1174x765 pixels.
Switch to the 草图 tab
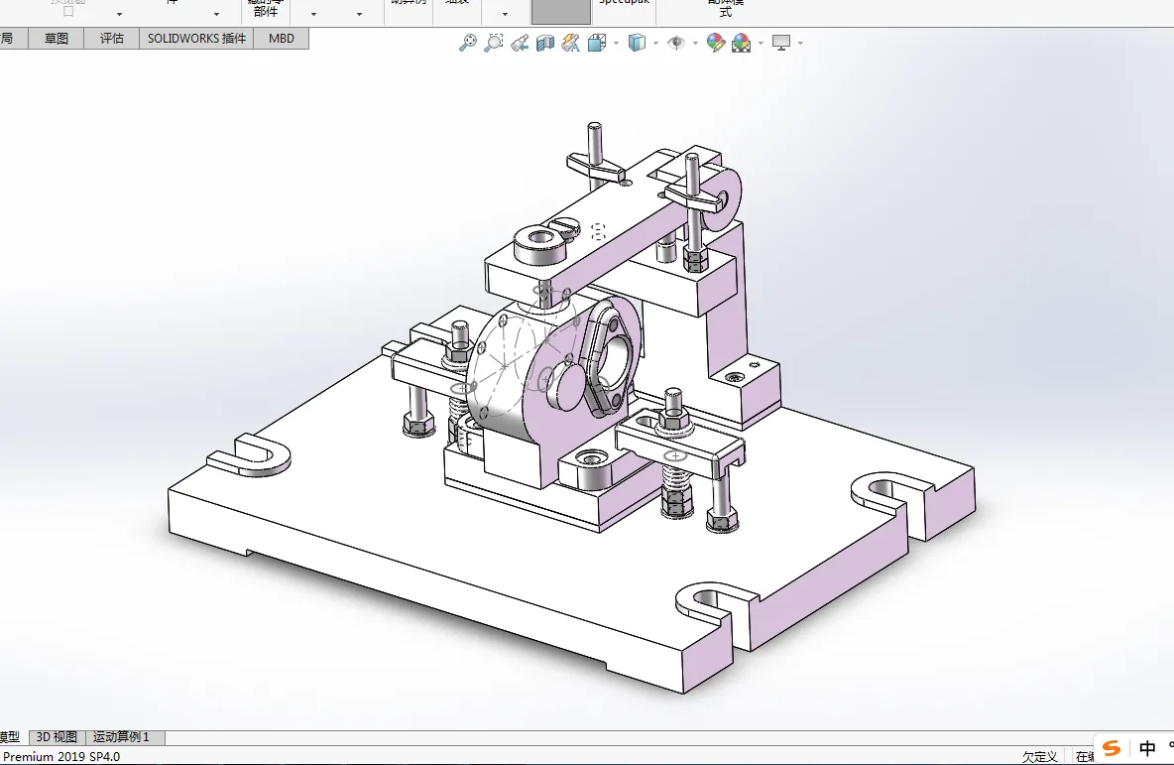click(57, 39)
